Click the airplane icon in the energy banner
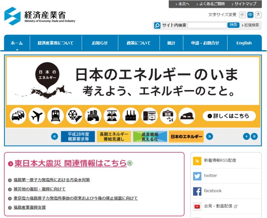 tap(37, 116)
